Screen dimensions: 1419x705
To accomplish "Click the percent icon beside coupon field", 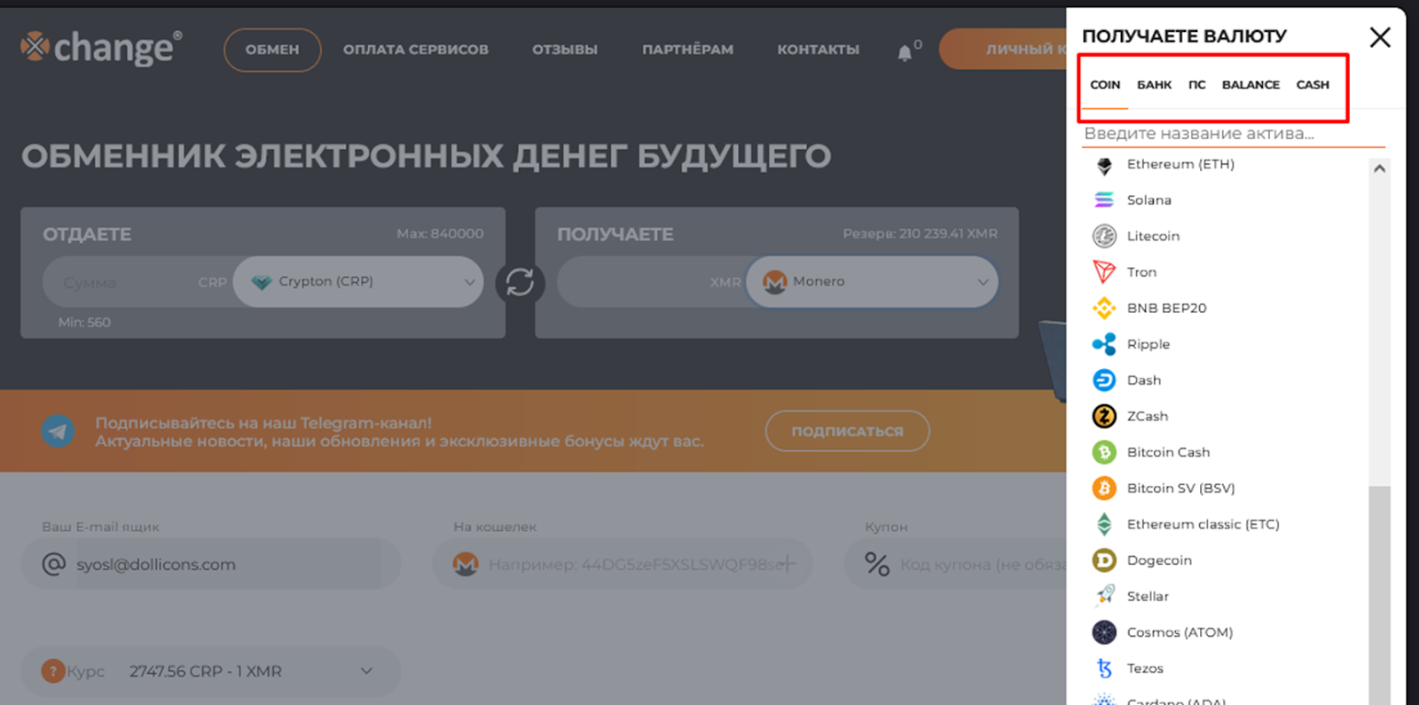I will coord(877,564).
